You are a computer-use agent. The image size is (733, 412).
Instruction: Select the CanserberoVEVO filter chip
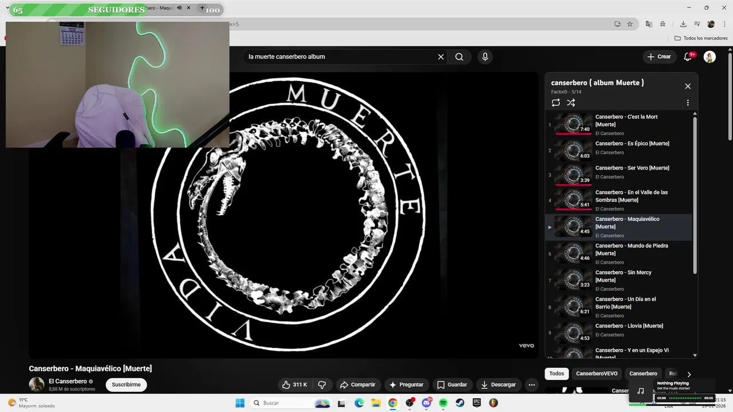pyautogui.click(x=597, y=374)
